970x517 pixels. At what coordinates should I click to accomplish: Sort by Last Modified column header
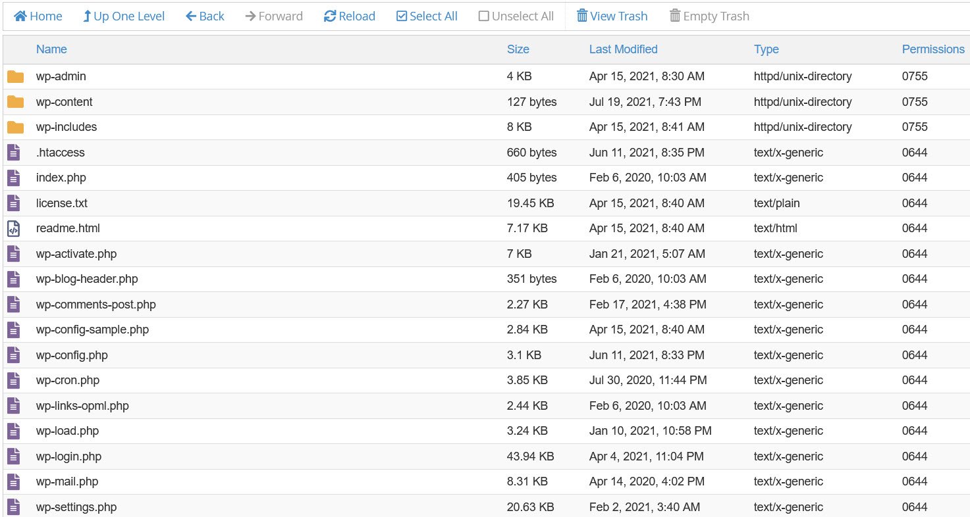(x=624, y=49)
